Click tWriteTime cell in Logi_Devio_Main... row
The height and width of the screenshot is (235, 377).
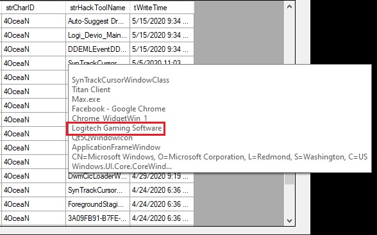coord(162,35)
